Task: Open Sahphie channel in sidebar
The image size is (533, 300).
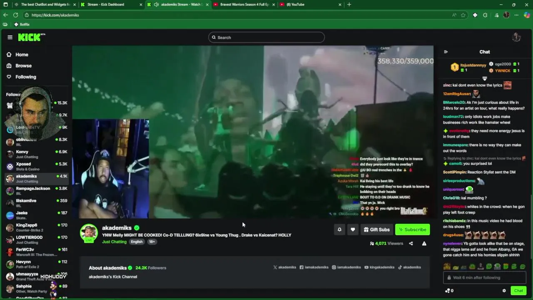Action: 37,288
